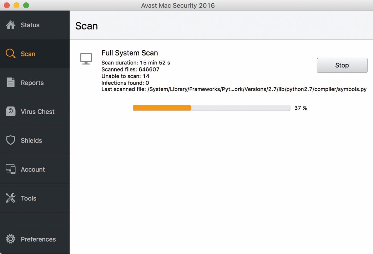373x254 pixels.
Task: Open the Reports document icon
Action: tap(11, 83)
